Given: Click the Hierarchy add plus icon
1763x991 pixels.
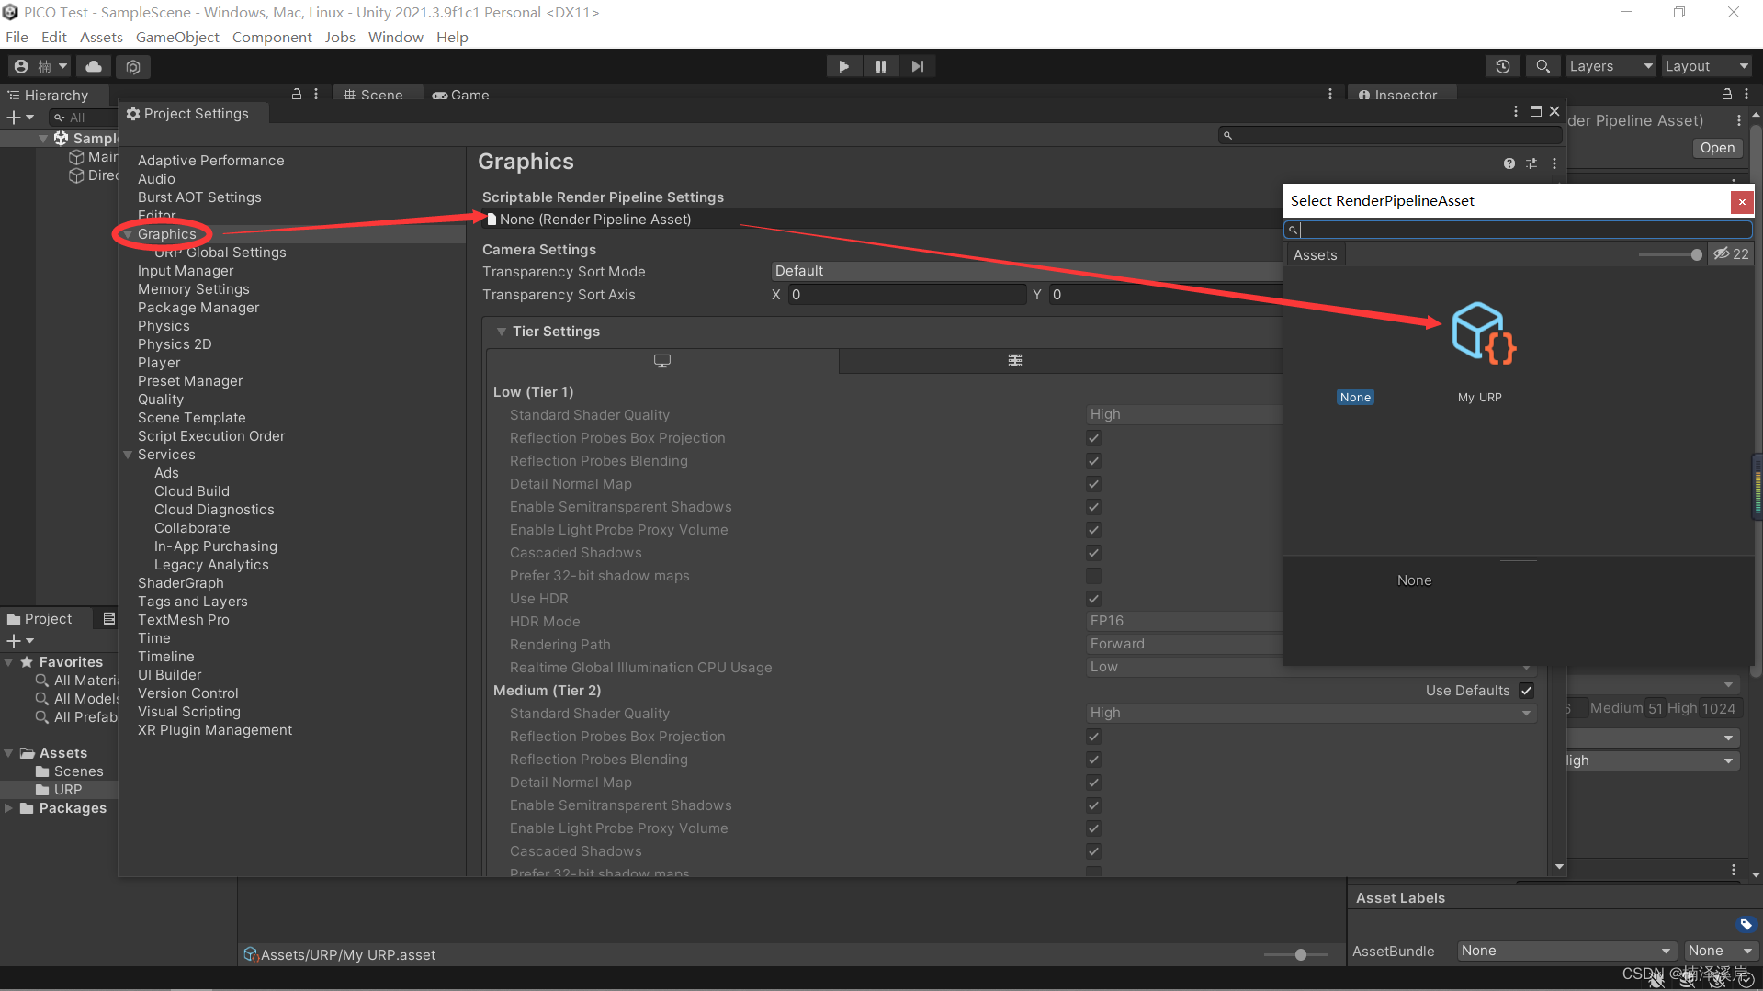Looking at the screenshot, I should click(14, 118).
